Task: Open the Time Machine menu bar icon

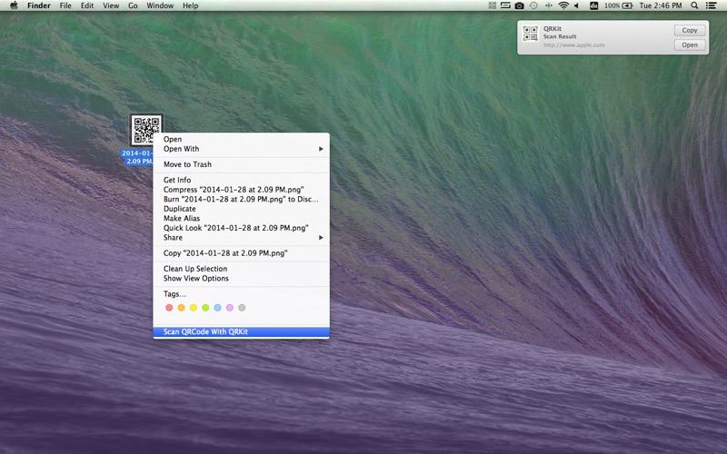Action: (x=533, y=5)
